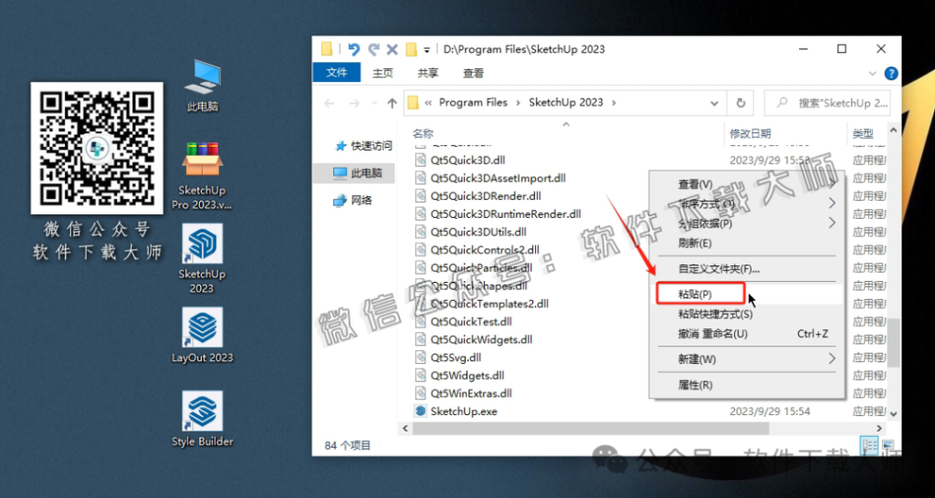This screenshot has height=498, width=935.
Task: Click Program Files in the address path
Action: point(474,102)
